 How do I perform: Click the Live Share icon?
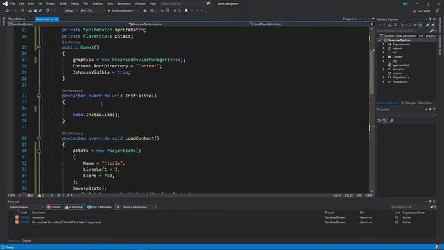(x=415, y=11)
